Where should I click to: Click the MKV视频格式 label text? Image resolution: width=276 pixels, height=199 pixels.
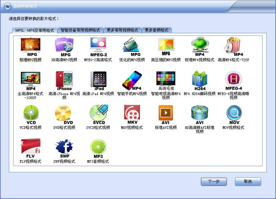tap(132, 128)
